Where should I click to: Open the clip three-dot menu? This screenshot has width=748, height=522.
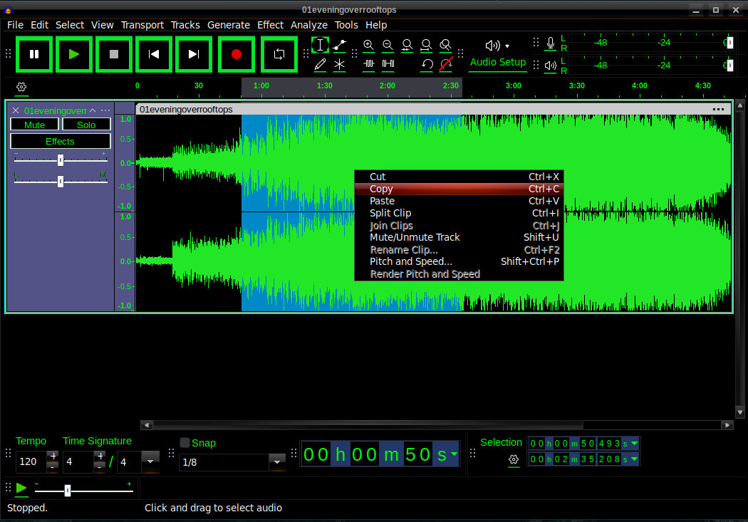[x=718, y=110]
